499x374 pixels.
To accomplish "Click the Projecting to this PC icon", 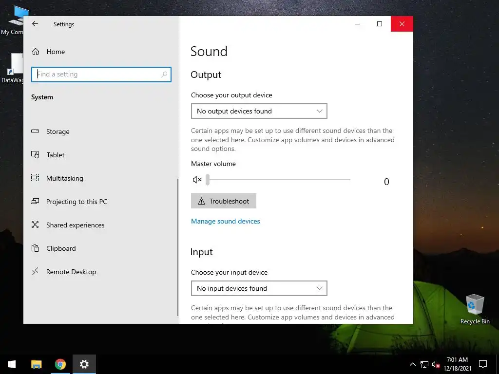I will [x=35, y=201].
